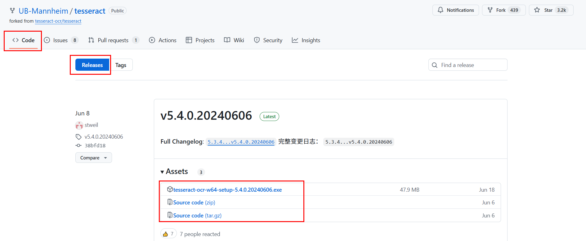Open the Projects tab
The image size is (586, 241).
coord(200,40)
